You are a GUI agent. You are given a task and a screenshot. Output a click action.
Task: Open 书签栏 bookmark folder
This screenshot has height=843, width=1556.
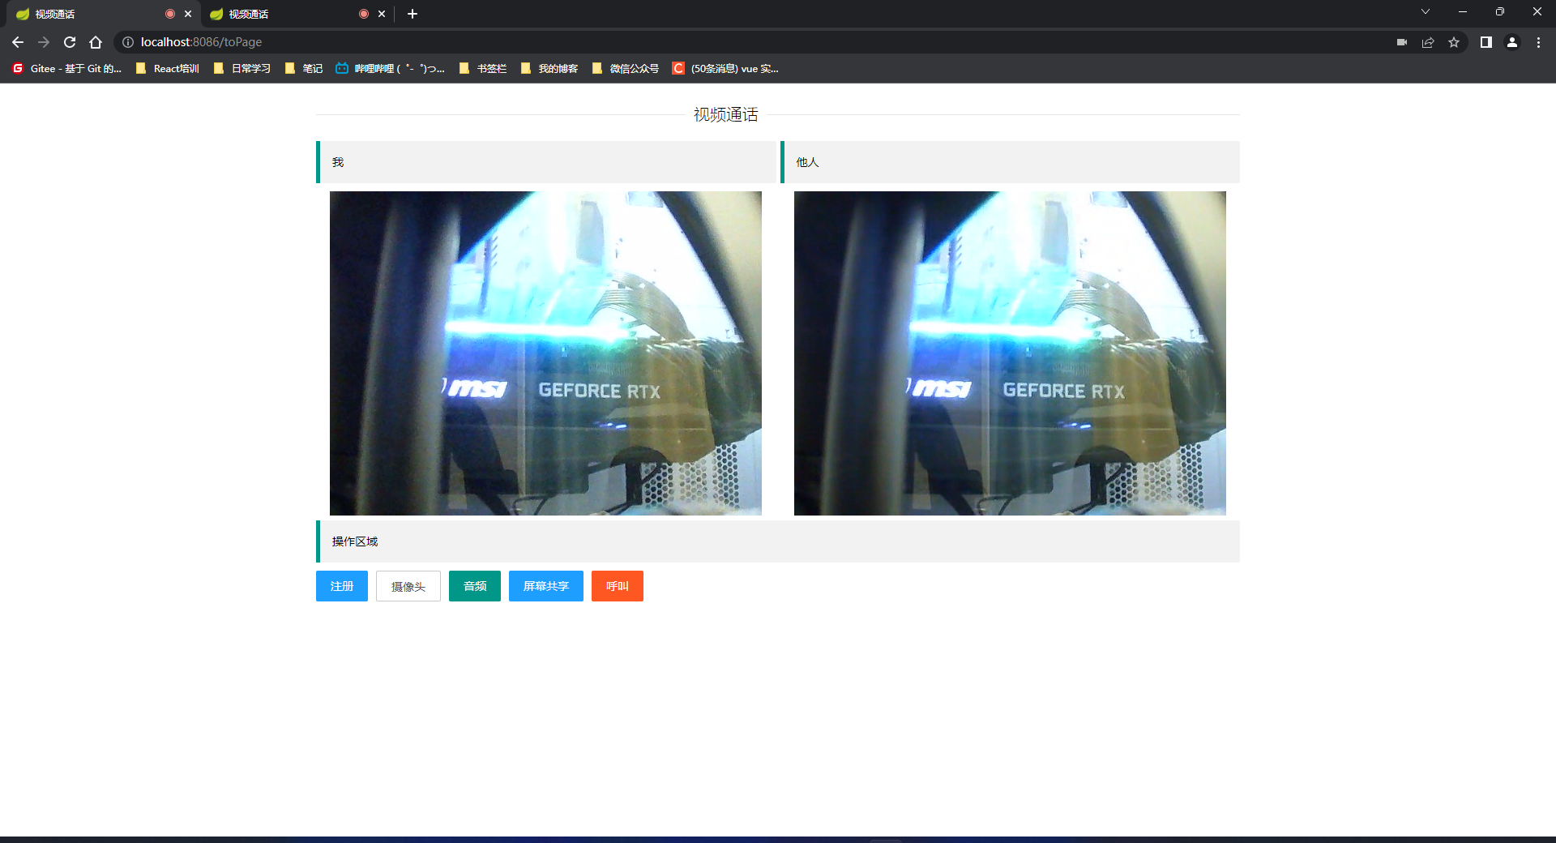[x=483, y=69]
